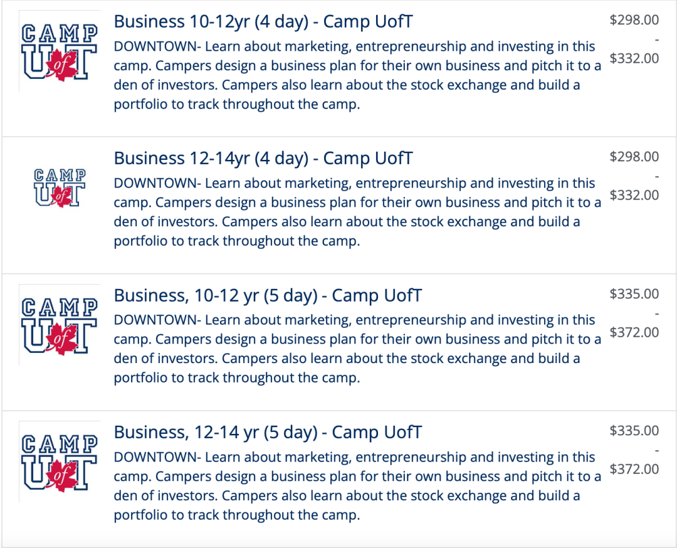Image resolution: width=677 pixels, height=548 pixels.
Task: Click the description of 10-12 yr 5 day camp
Action: (357, 349)
